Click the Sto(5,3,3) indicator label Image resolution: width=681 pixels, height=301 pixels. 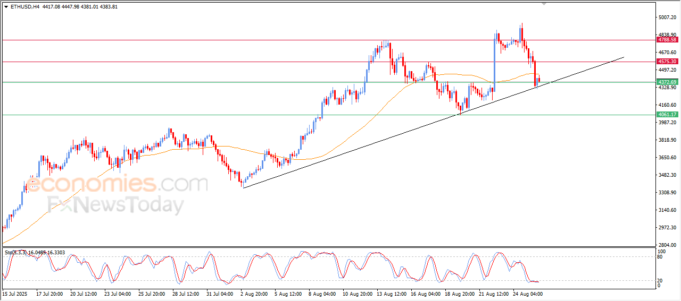click(16, 253)
